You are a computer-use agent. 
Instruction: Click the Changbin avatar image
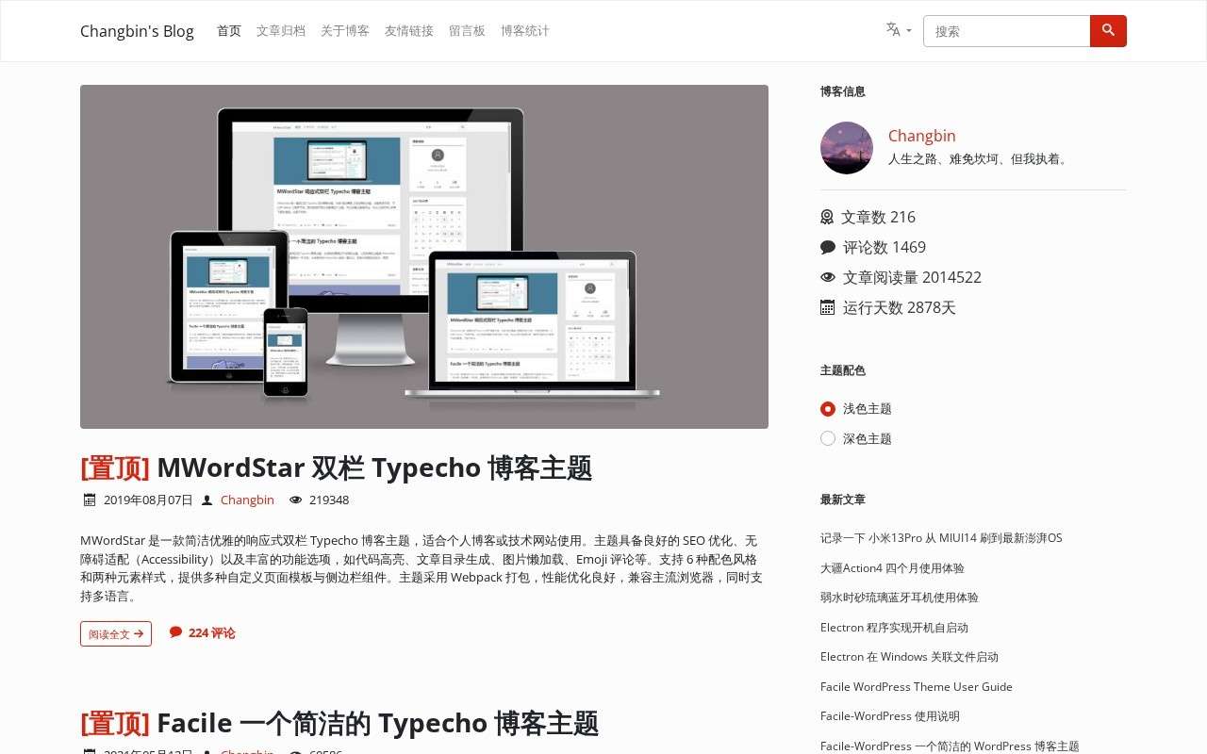(x=846, y=148)
